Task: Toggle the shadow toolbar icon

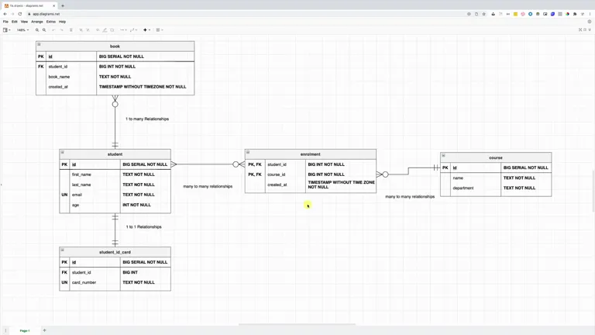Action: pos(112,30)
